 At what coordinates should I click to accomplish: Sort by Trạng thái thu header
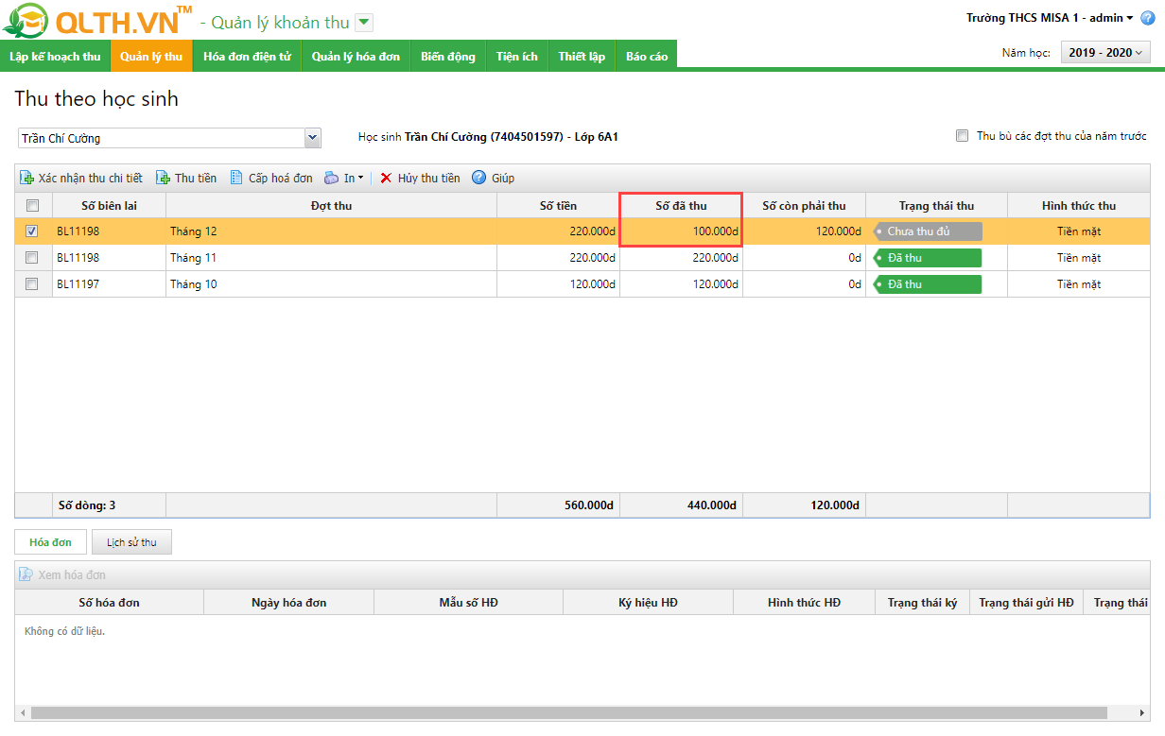(936, 206)
